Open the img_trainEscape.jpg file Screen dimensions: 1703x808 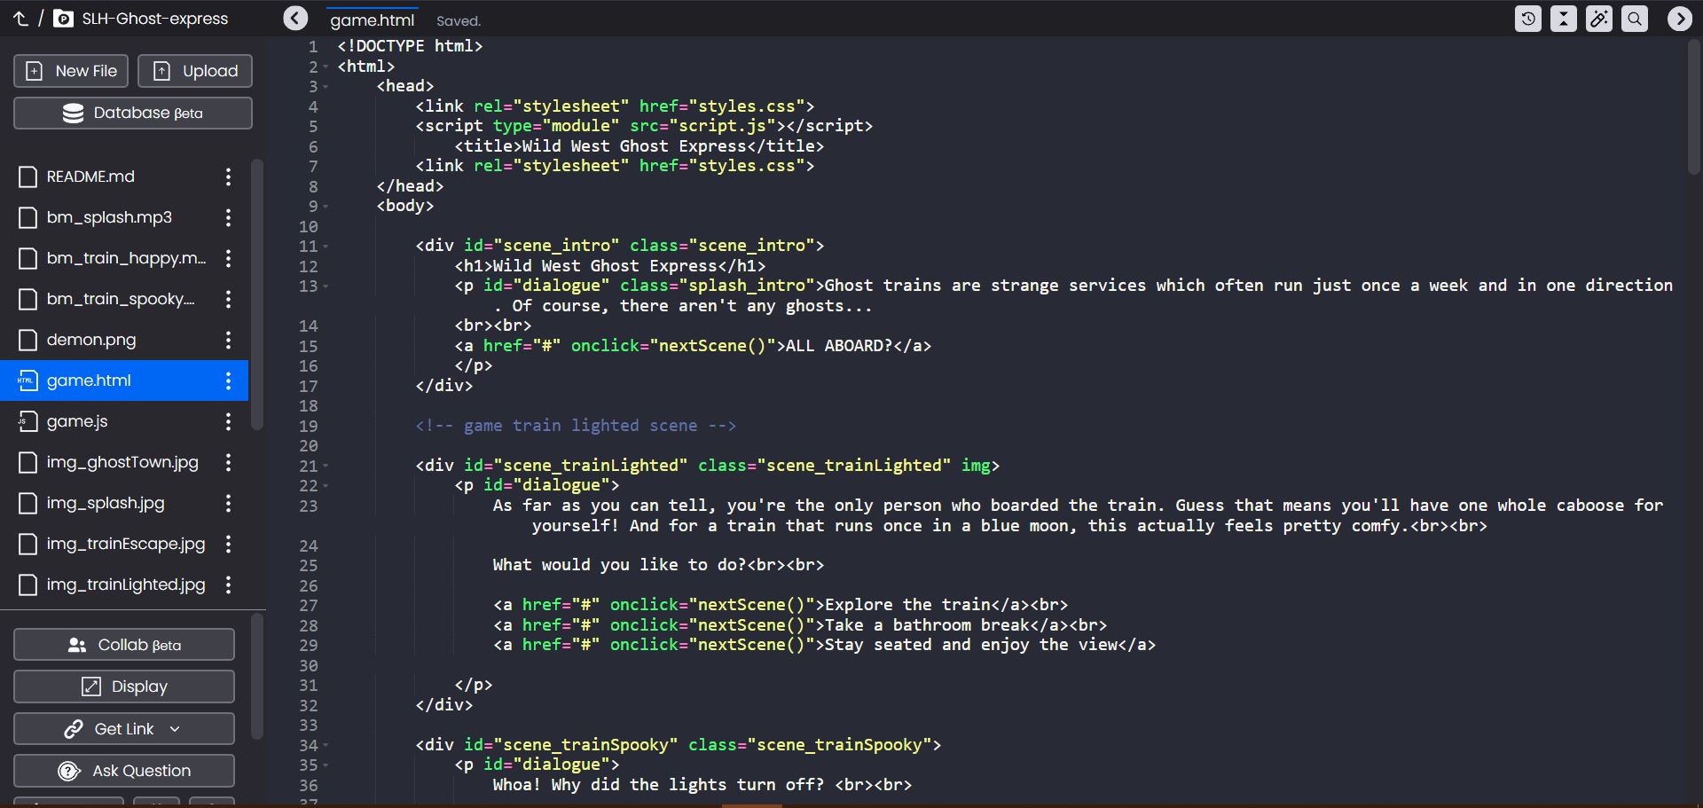click(x=126, y=544)
